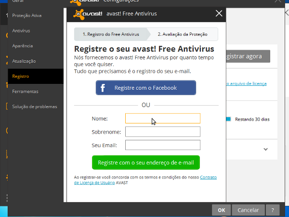
Task: Focus the Nome input field
Action: pyautogui.click(x=163, y=118)
